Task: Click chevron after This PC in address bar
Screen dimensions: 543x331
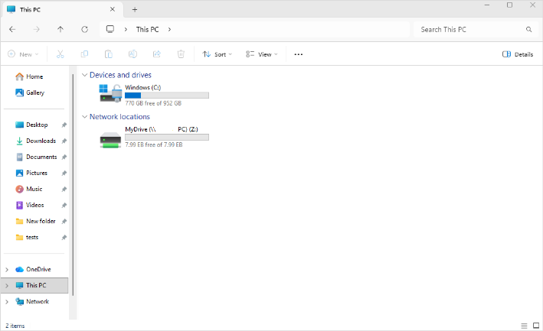Action: pos(169,29)
